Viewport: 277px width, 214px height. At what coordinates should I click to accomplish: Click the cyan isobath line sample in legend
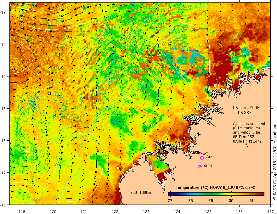tap(137, 196)
